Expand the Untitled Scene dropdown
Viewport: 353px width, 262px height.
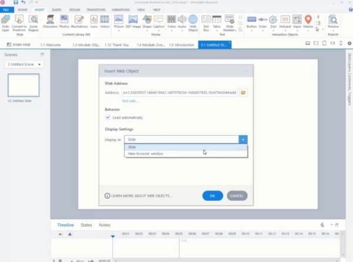39,65
